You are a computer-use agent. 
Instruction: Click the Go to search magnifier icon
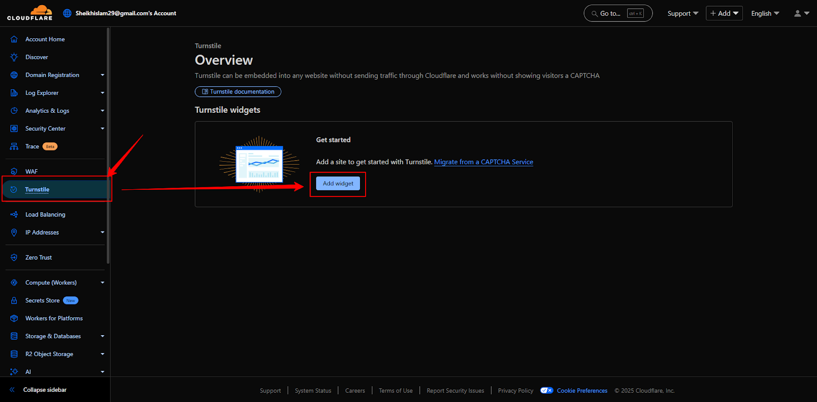pos(594,14)
